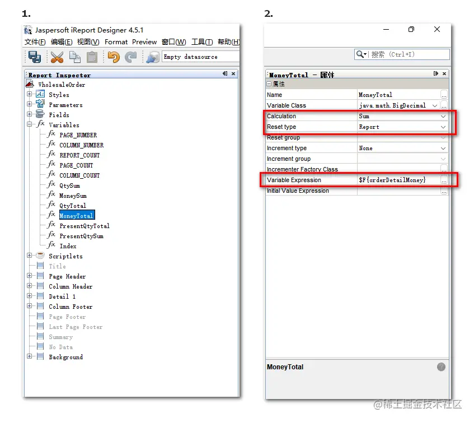Screen dimensions: 474x422
Task: Open the 工具(T) menu
Action: (202, 42)
